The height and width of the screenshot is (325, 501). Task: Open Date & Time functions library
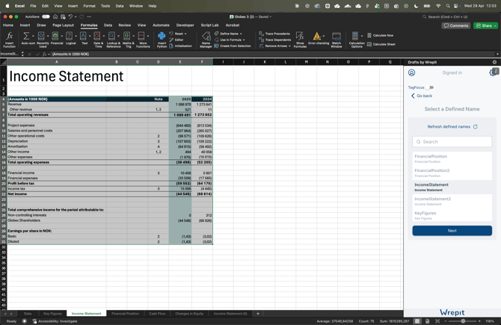(x=99, y=40)
